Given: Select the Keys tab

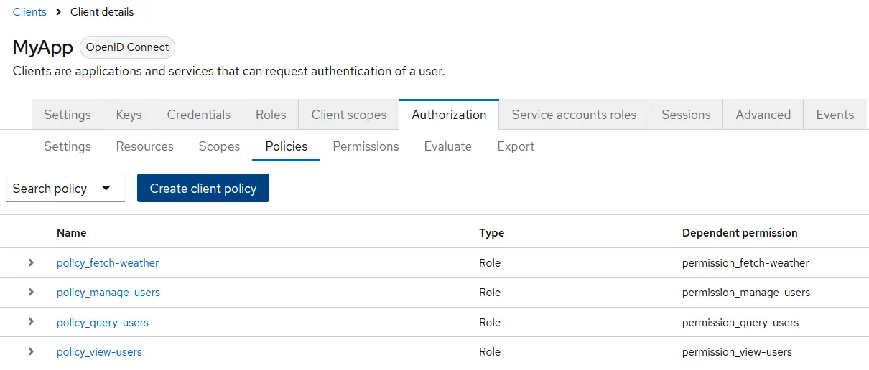Looking at the screenshot, I should click(129, 115).
